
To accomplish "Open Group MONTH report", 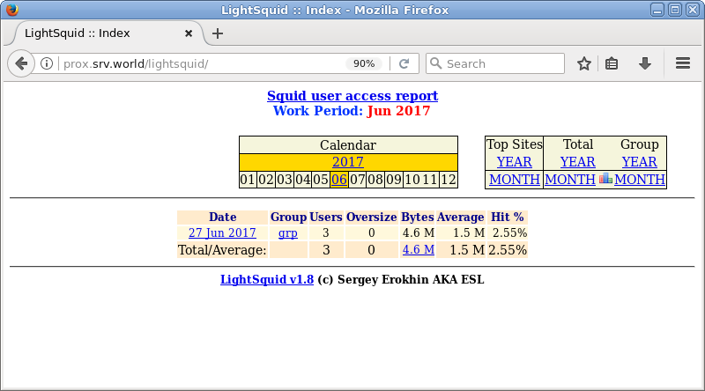I will pos(640,180).
